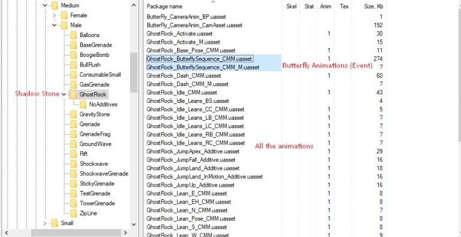
Task: Click the BoogieBomb folder icon
Action: (x=73, y=55)
